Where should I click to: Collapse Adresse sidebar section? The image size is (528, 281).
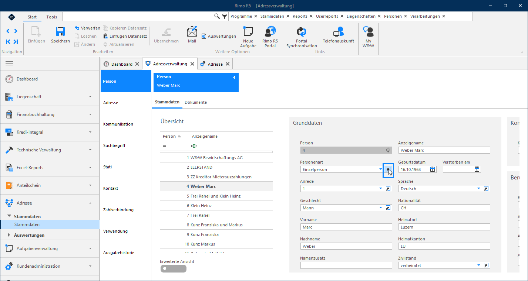(50, 203)
